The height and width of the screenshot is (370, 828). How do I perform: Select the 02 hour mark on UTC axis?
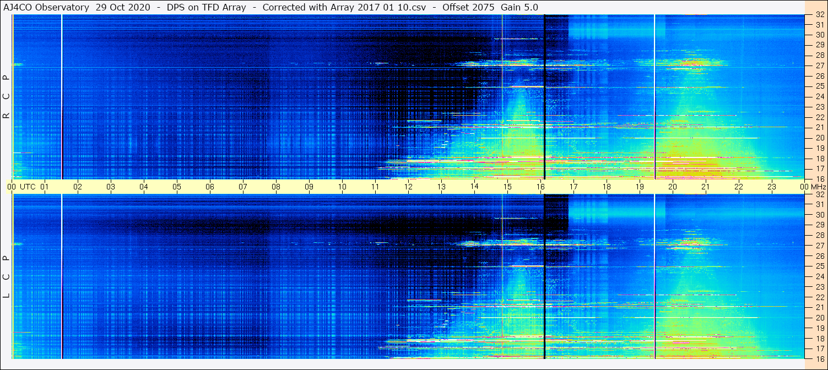tap(78, 187)
